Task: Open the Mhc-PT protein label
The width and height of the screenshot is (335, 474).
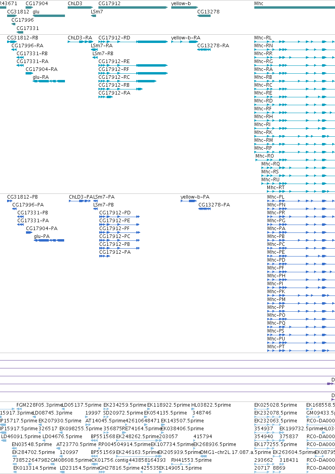Action: point(276,347)
